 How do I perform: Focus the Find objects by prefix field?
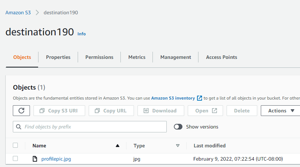(x=93, y=127)
